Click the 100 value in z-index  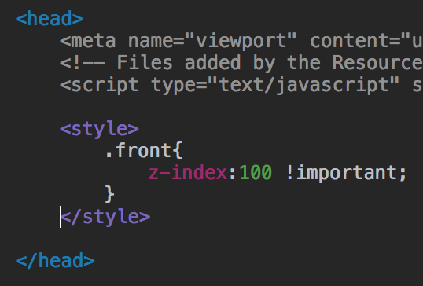pos(256,173)
